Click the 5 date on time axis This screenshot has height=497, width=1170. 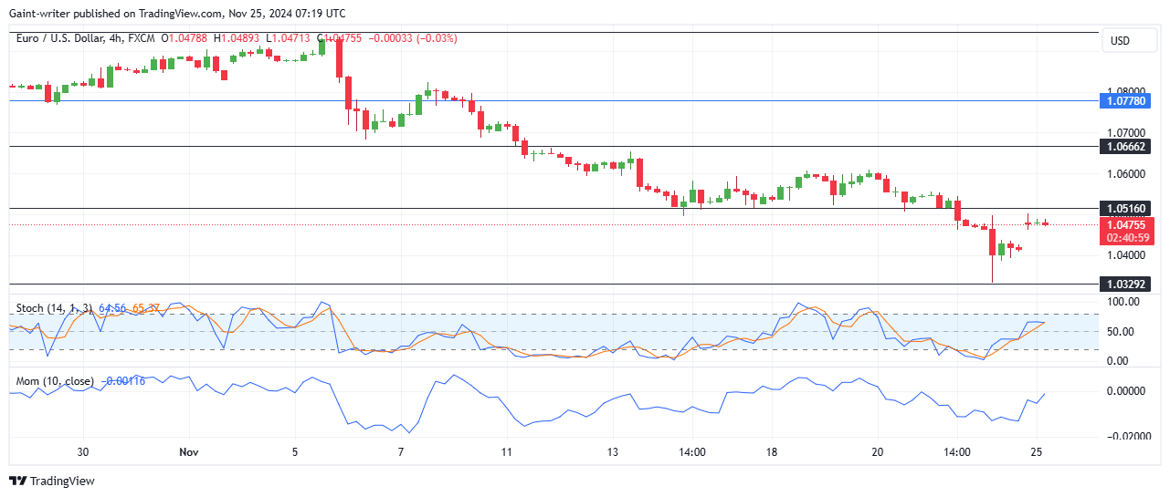pyautogui.click(x=295, y=451)
